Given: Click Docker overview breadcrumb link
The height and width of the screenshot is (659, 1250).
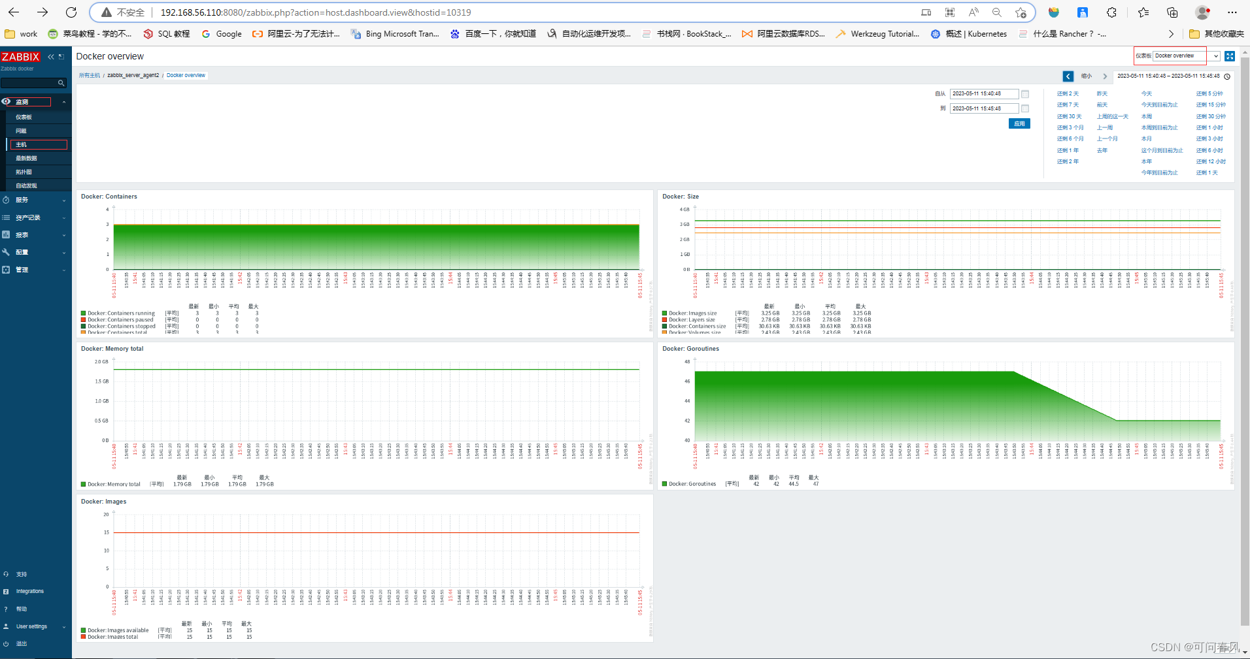Looking at the screenshot, I should pos(186,75).
